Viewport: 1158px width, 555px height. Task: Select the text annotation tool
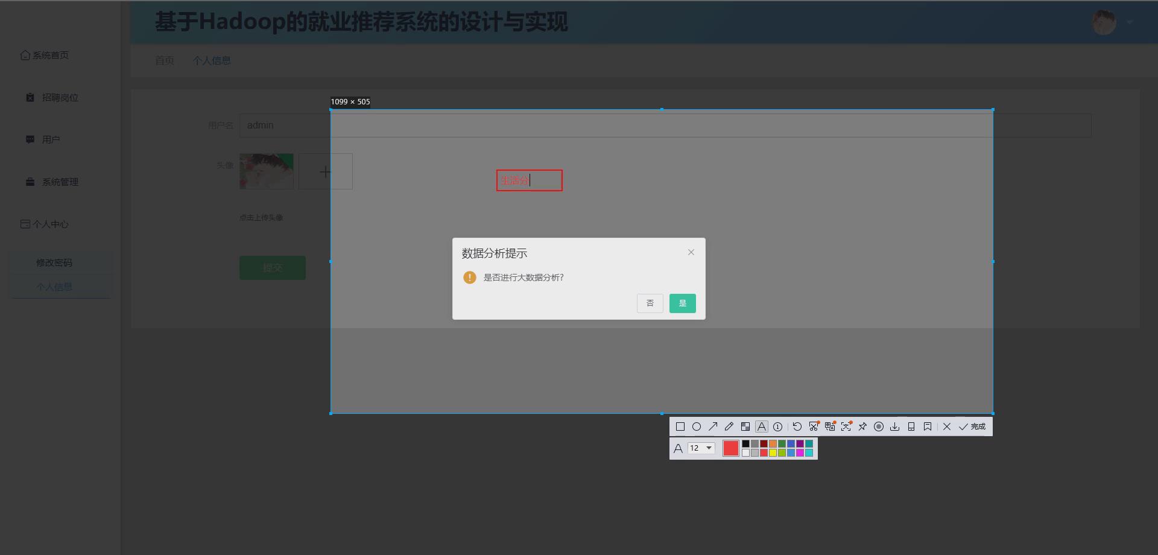(762, 427)
